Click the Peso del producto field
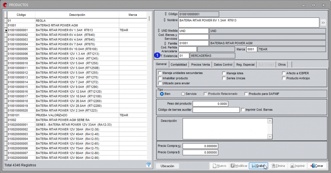Image resolution: width=331 pixels, height=173 pixels. (x=210, y=104)
